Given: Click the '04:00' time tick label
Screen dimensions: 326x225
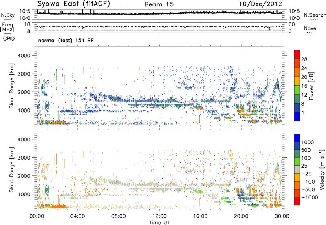Looking at the screenshot, I should pyautogui.click(x=77, y=216).
